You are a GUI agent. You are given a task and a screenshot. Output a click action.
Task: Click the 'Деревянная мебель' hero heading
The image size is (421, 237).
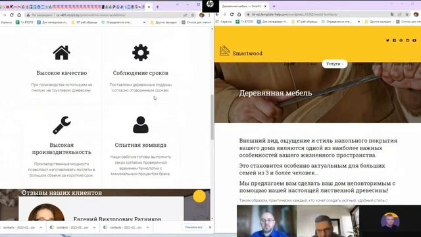tap(276, 93)
